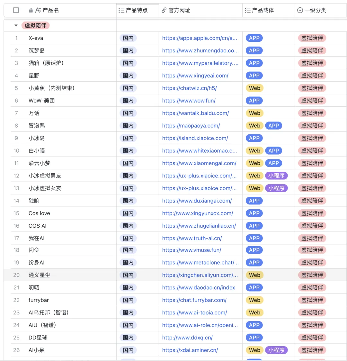Open the zhugelianliao.cn link

199,226
